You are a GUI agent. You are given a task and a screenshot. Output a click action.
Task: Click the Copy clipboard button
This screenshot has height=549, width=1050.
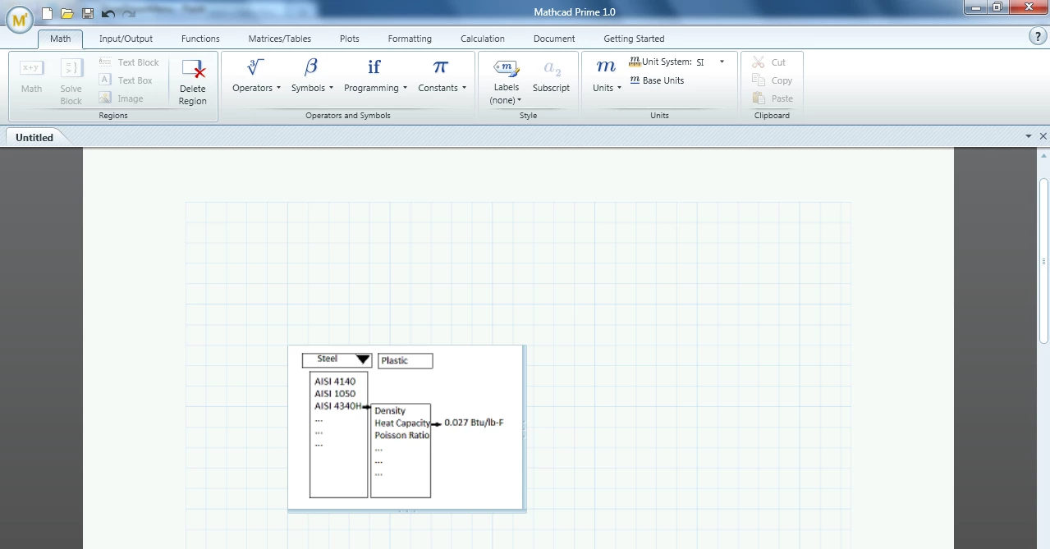[772, 80]
